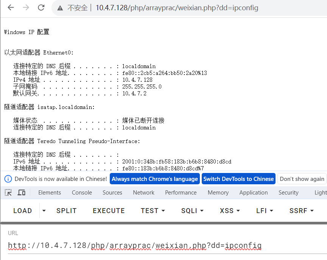The image size is (327, 260).
Task: Open the Memory tab
Action: (218, 193)
